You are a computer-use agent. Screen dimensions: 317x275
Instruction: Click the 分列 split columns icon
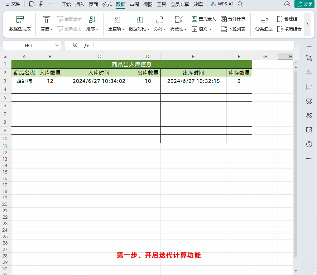160,20
